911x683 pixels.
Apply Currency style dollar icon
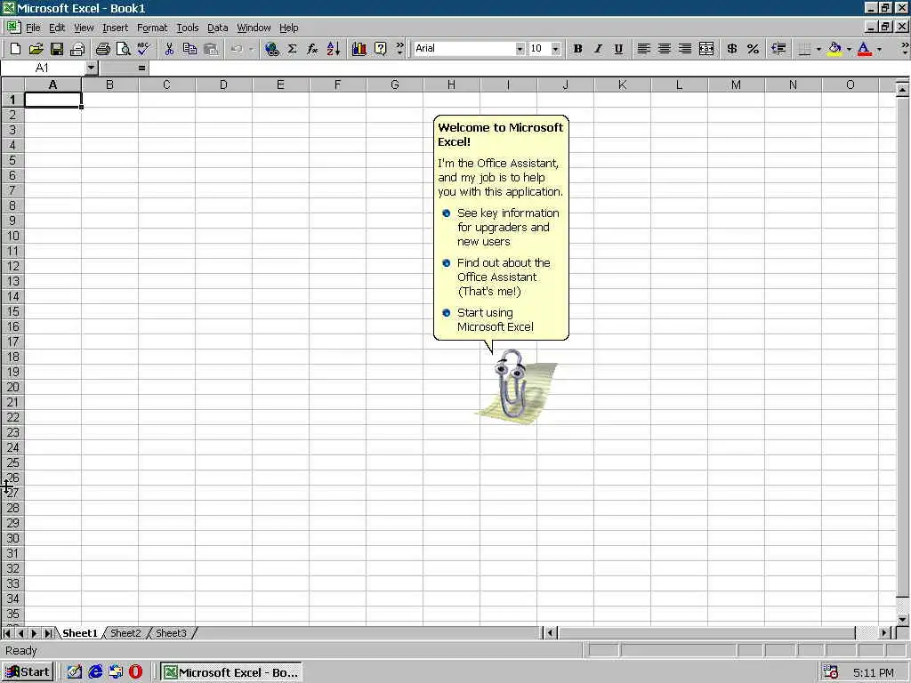click(732, 49)
